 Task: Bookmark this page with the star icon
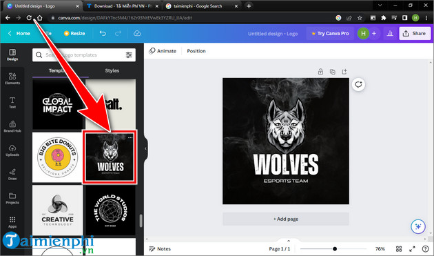point(360,18)
